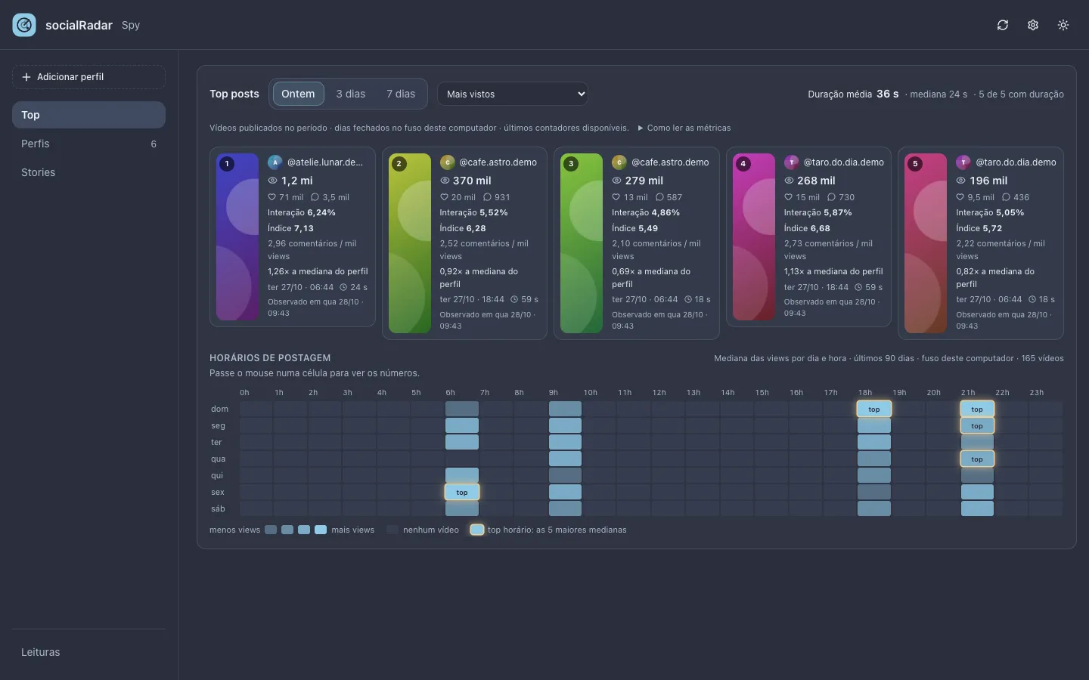Expand Como ler as métricas

pos(684,128)
